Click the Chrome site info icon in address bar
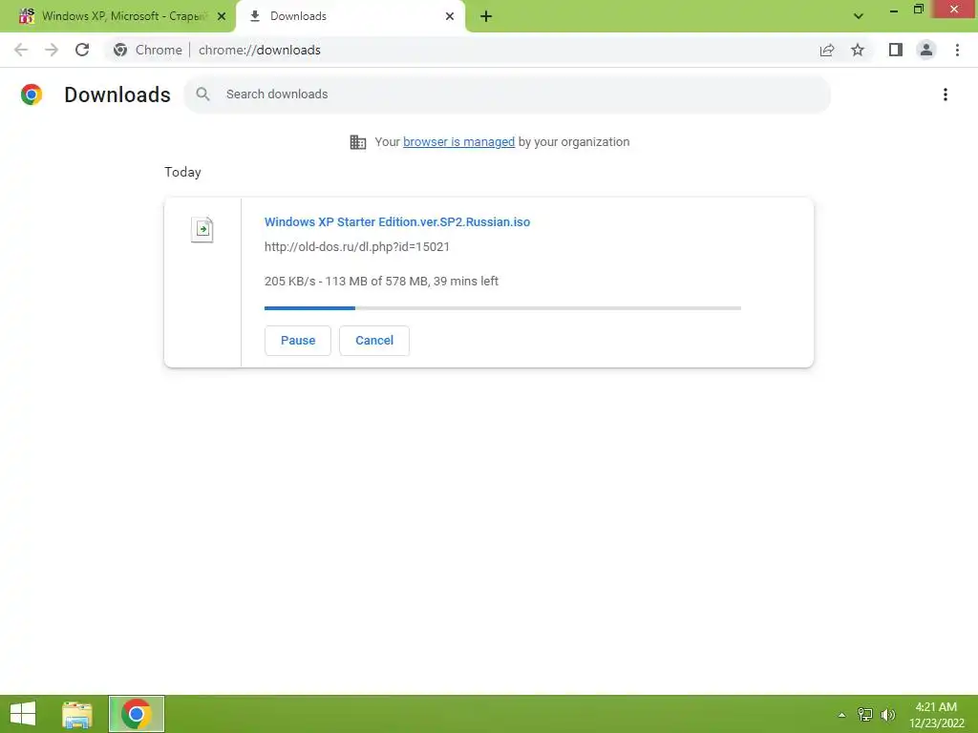Image resolution: width=978 pixels, height=733 pixels. coord(120,50)
